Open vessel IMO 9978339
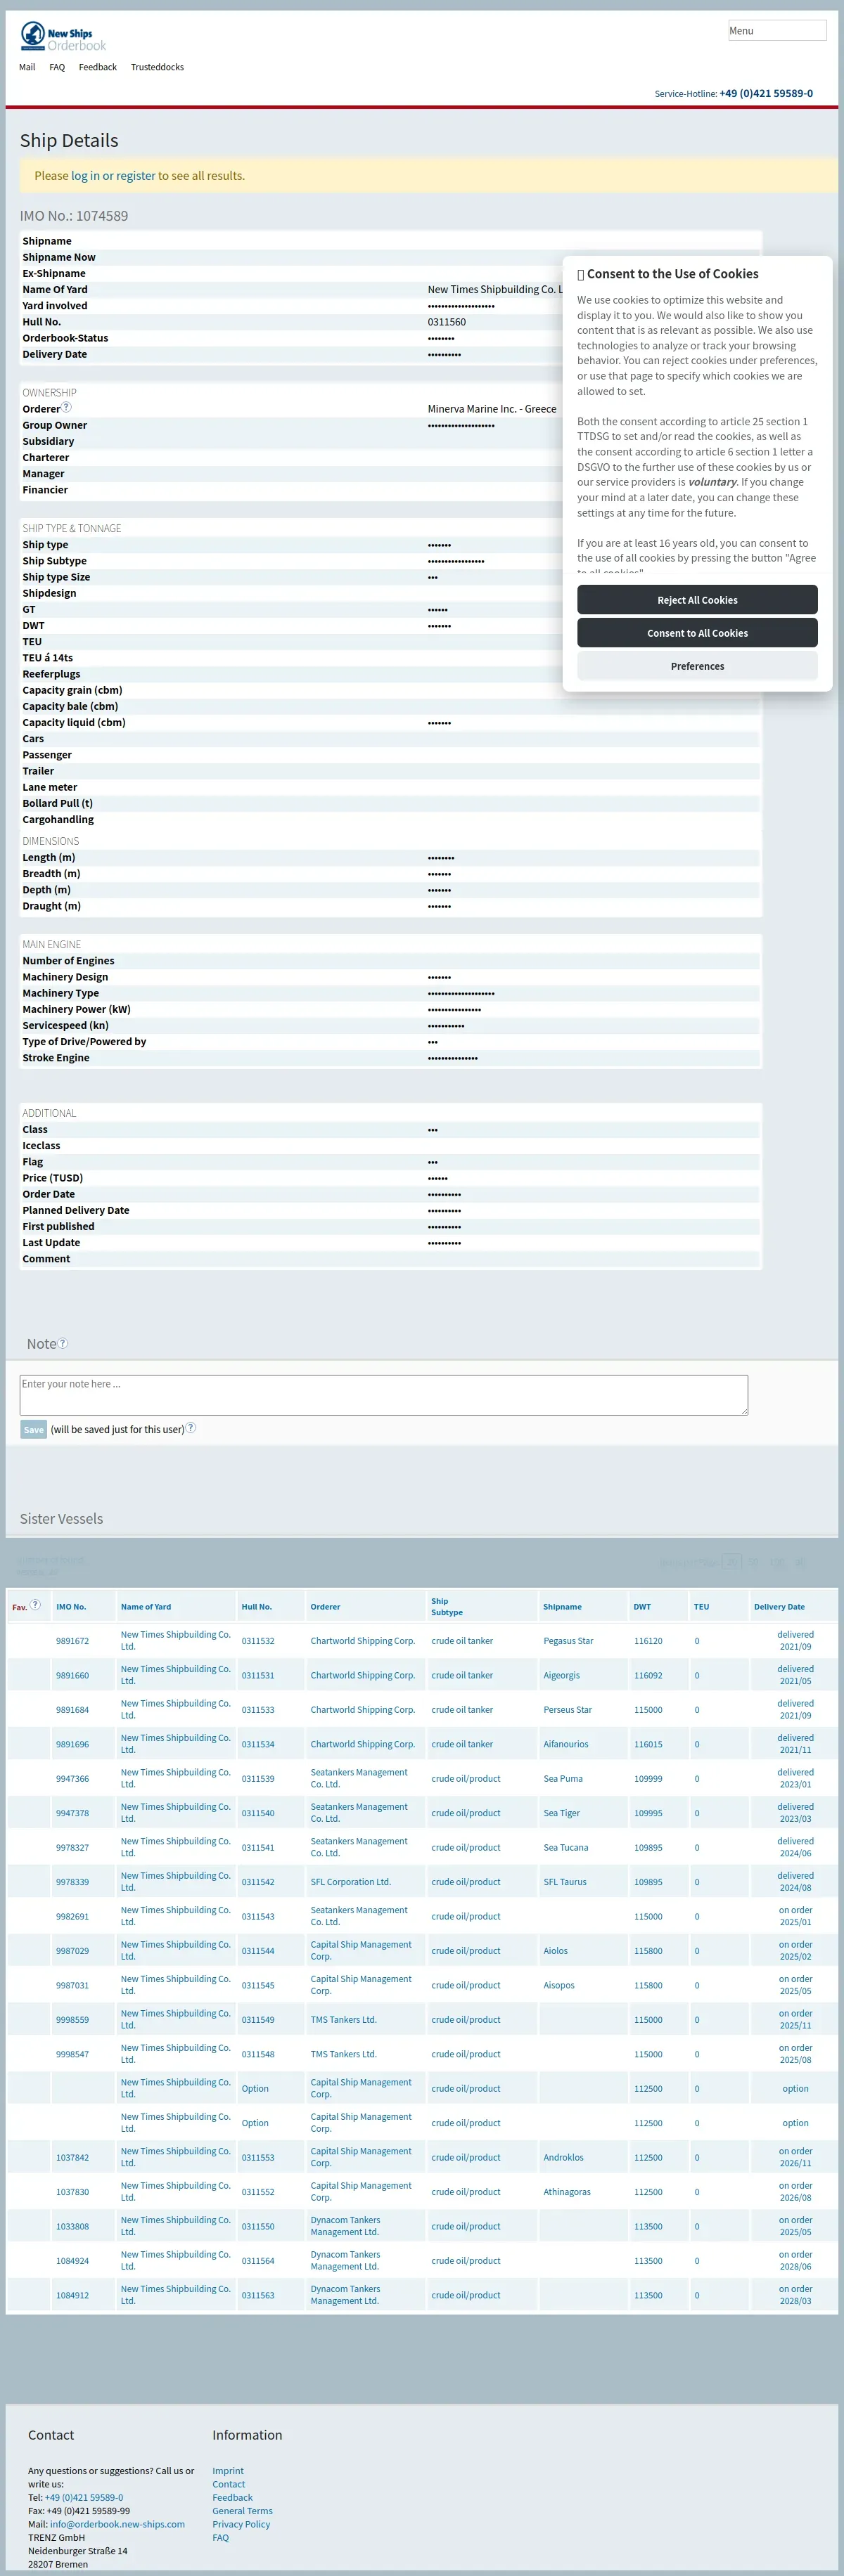This screenshot has height=2576, width=844. click(72, 1882)
